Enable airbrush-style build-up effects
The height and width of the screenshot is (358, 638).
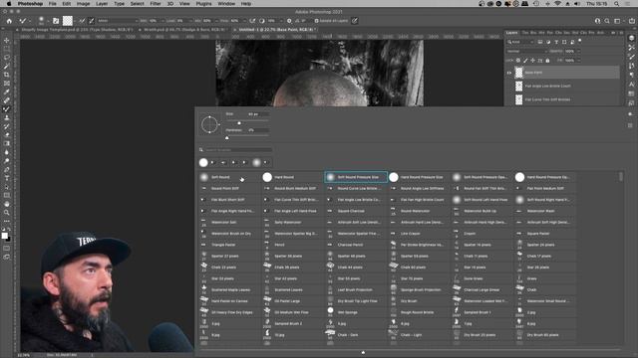[252, 21]
